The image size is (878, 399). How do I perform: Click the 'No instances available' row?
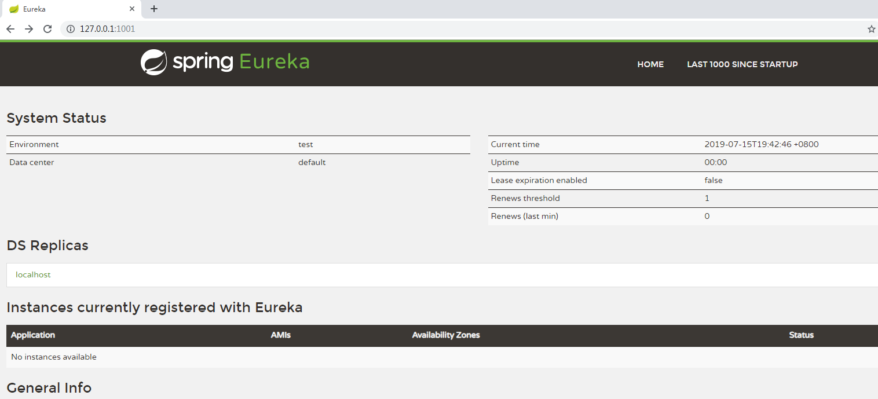[x=442, y=357]
